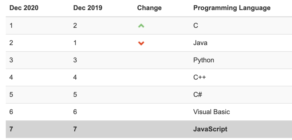The image size is (292, 140).
Task: Click Dec 2020 rank 6 for Visual Basic
Action: point(11,112)
